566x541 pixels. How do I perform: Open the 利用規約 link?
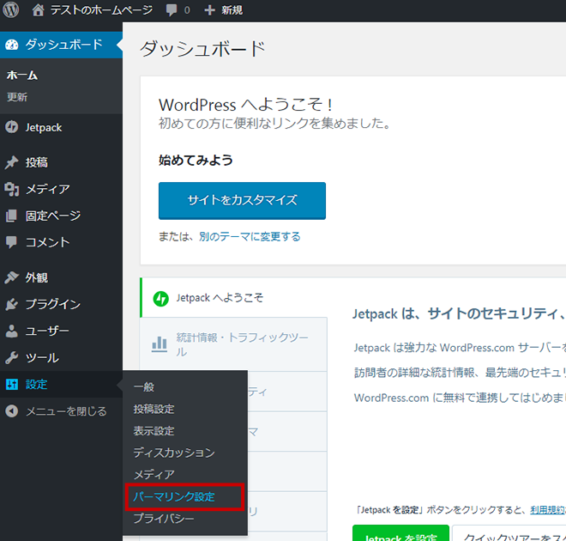(x=548, y=510)
